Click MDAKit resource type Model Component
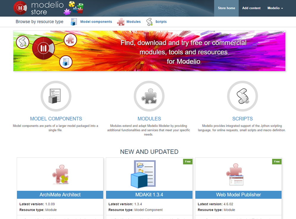 click(x=135, y=210)
